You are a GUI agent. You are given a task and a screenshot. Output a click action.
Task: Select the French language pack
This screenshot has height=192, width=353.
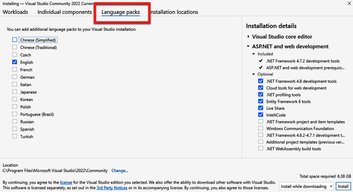click(x=15, y=70)
